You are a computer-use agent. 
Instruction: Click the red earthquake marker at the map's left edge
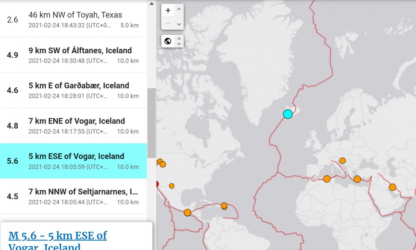coord(157,184)
